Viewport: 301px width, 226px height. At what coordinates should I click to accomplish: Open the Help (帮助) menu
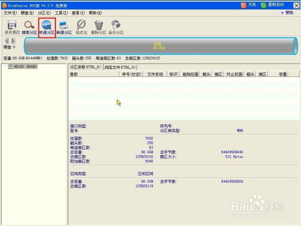point(95,13)
